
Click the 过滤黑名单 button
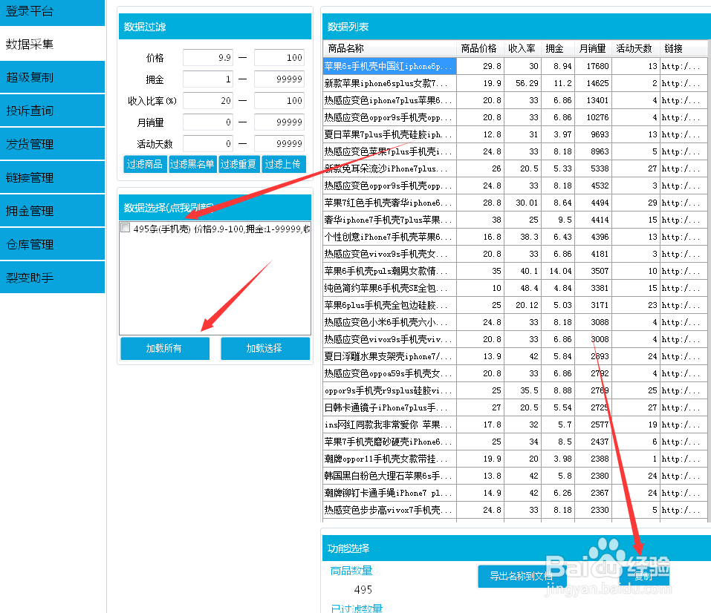tap(192, 164)
